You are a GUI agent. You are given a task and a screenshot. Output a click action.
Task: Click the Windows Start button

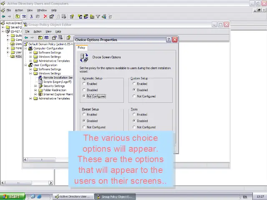tap(12, 196)
